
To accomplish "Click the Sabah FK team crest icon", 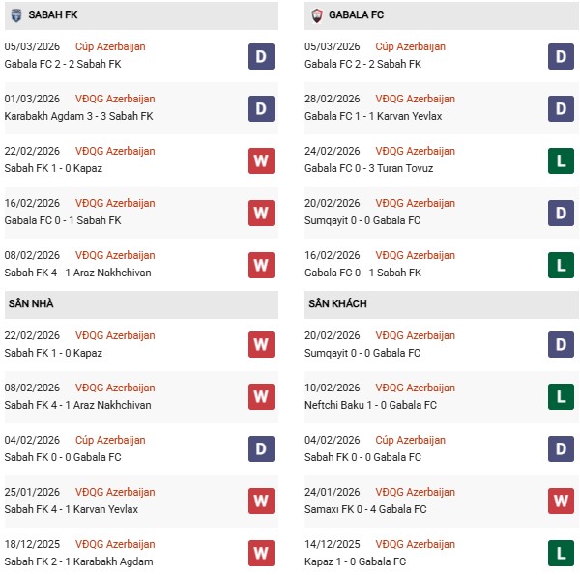I will click(16, 15).
